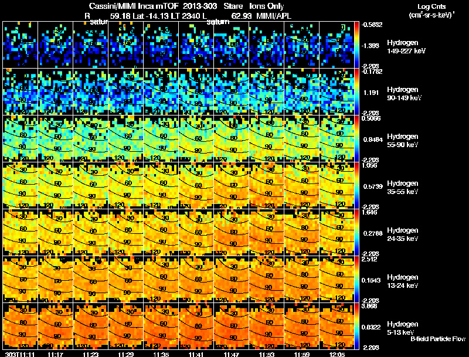Select the 90-149 keV image panel at 11:53
Viewport: 469px width, 357px height.
pos(267,91)
